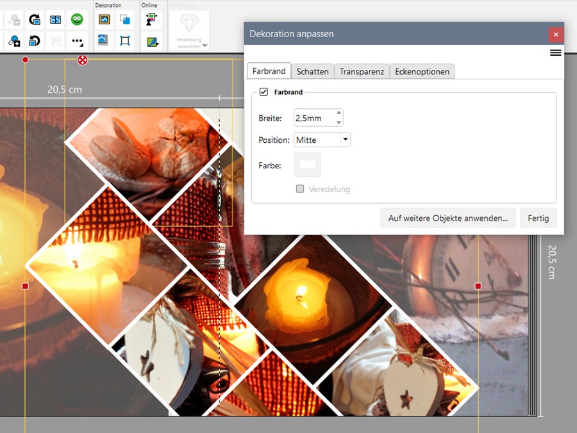
Task: Click the green smiley face icon
Action: [77, 20]
